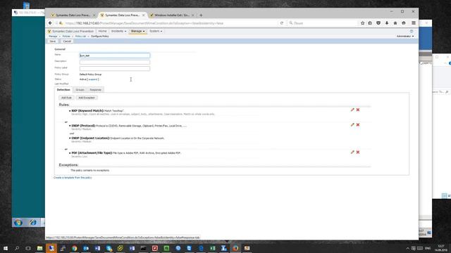Click into the Policy Label field
The width and height of the screenshot is (451, 253).
click(x=115, y=69)
